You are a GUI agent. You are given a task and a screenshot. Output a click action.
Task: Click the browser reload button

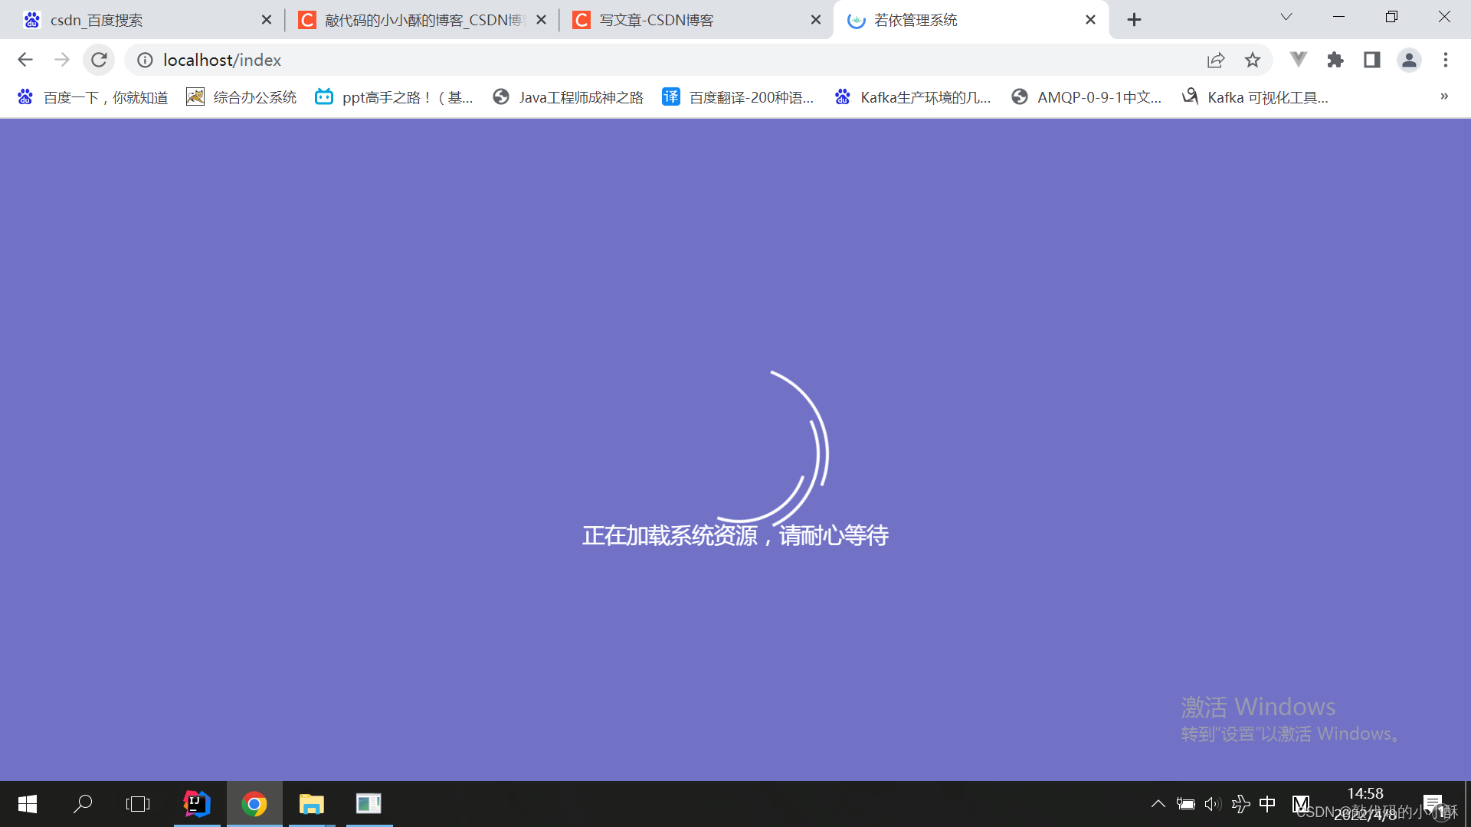[99, 60]
